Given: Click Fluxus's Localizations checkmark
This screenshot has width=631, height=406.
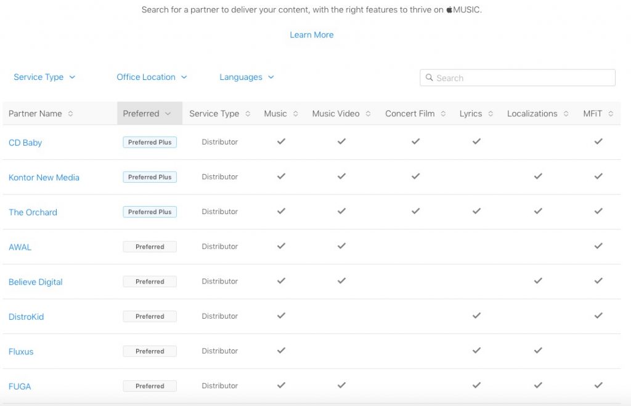Looking at the screenshot, I should click(538, 350).
